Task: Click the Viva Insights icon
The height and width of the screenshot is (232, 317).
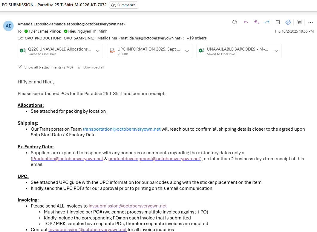Action: point(288,22)
